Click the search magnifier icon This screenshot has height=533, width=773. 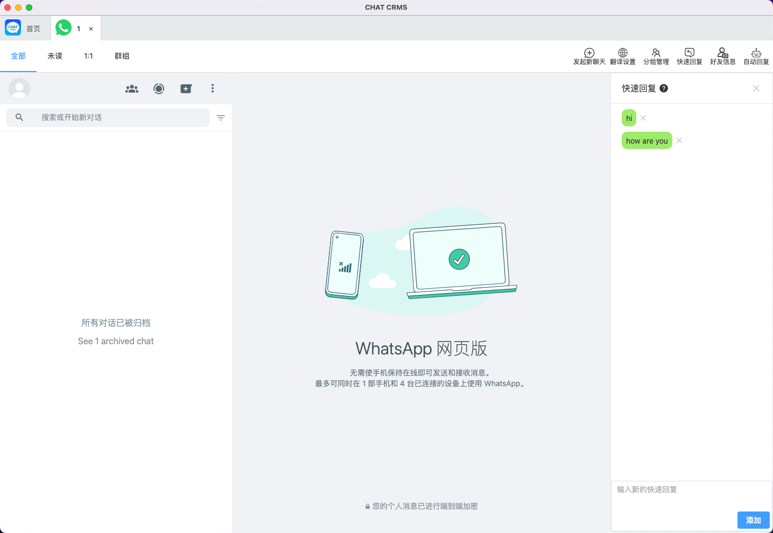[19, 117]
